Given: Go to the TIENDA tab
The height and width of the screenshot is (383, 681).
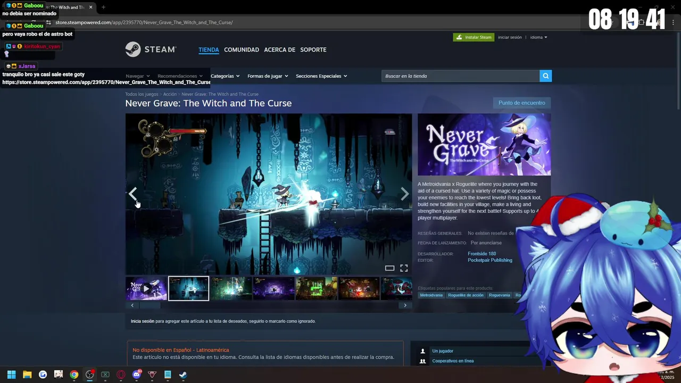Looking at the screenshot, I should pos(209,49).
